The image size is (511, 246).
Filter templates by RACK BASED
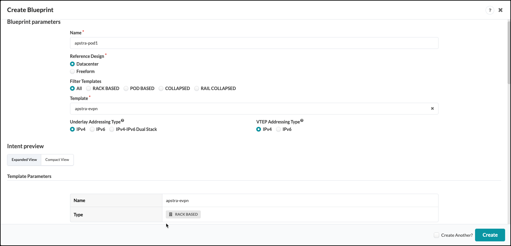pos(89,88)
